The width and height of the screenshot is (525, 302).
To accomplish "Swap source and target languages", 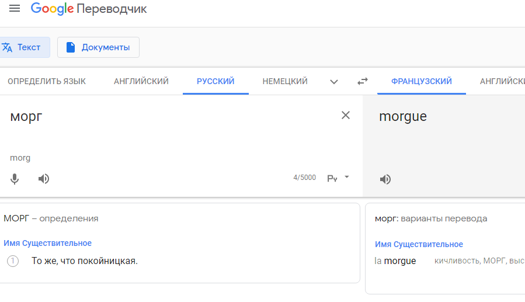I will (x=362, y=81).
